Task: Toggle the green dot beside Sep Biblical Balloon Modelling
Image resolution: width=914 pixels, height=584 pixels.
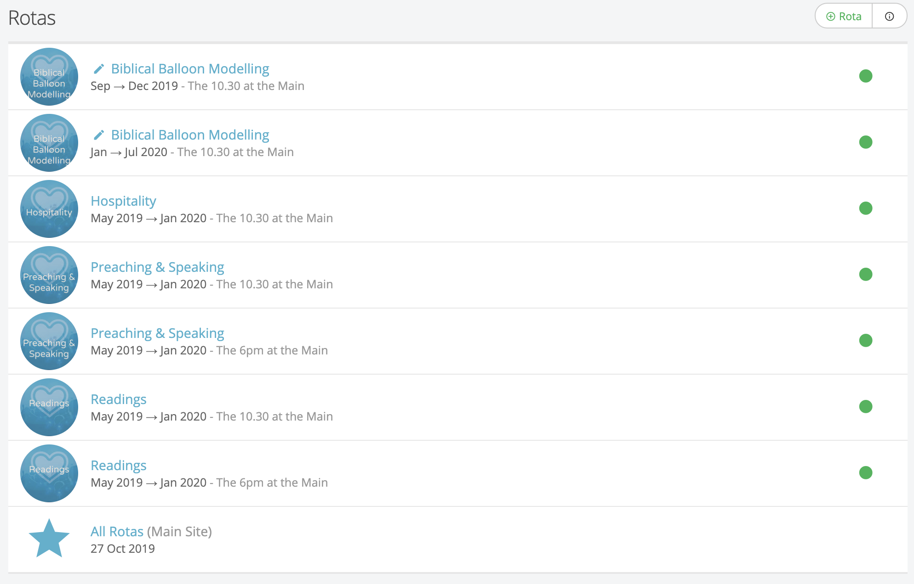Action: click(x=866, y=76)
